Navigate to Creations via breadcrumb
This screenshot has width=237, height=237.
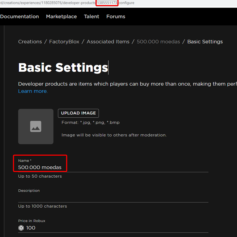point(30,41)
